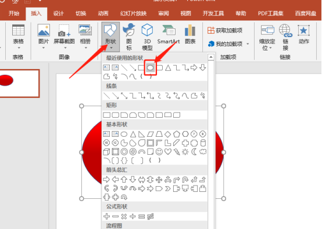Click the 相册 photo album icon
Viewport: 322px width, 229px height.
point(85,30)
